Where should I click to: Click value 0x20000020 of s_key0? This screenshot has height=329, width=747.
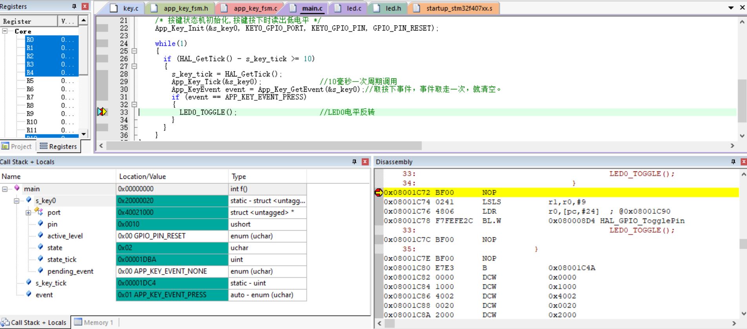coord(172,201)
